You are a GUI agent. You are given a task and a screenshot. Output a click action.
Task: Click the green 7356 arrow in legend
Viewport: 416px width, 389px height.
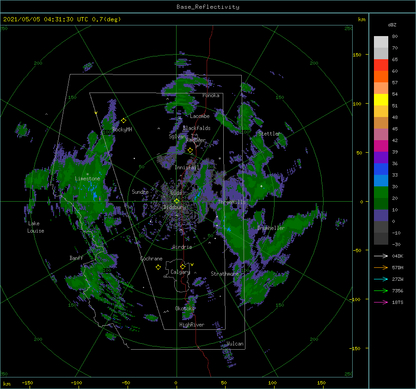click(x=381, y=291)
